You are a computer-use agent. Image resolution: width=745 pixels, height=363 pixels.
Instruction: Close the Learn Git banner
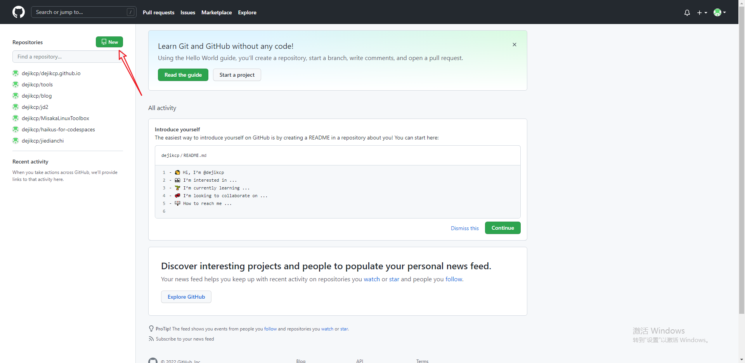(515, 45)
